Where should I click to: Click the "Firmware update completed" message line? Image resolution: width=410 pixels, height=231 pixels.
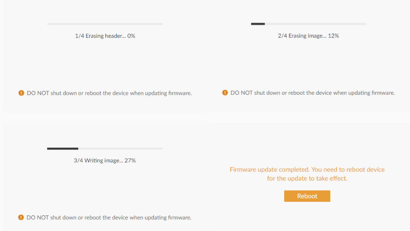[307, 170]
